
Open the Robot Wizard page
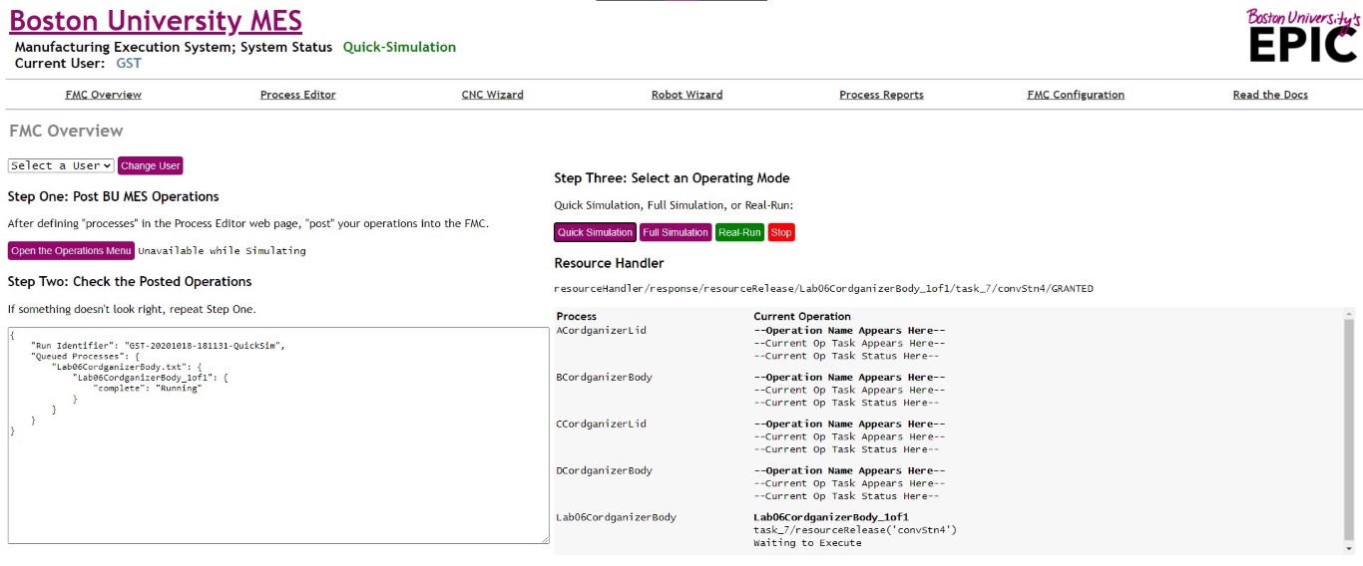coord(686,95)
